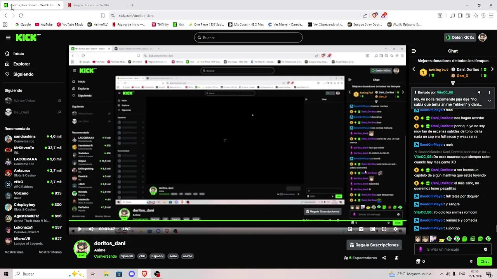Open the player settings gear
Screen dimensions: 497x279
(x=395, y=229)
